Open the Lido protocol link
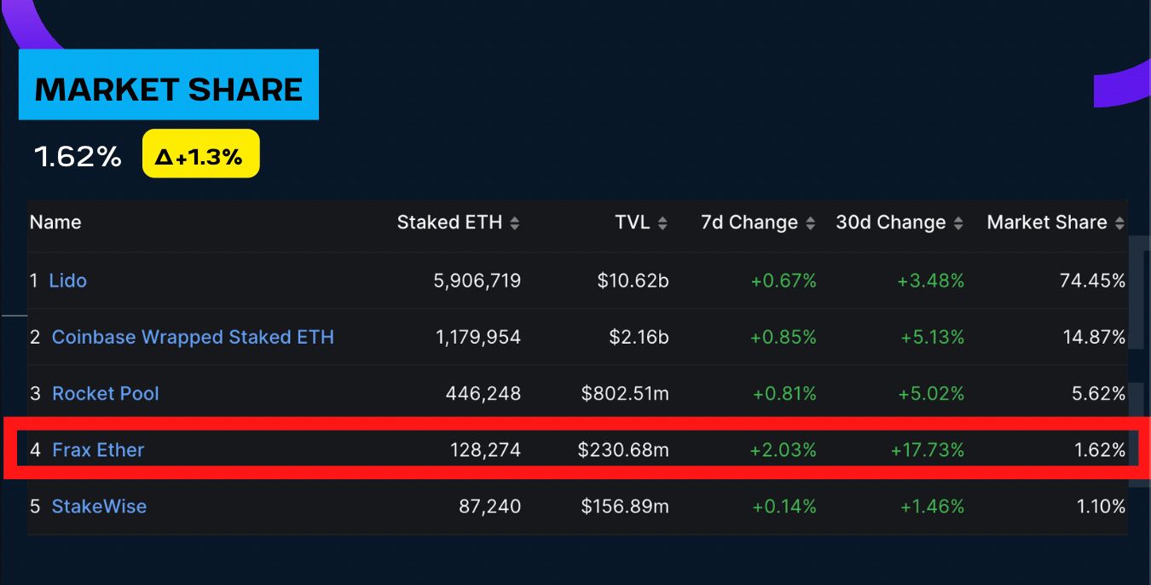The width and height of the screenshot is (1151, 585). coord(68,281)
